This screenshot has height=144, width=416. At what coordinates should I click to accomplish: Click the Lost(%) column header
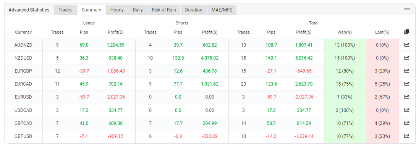point(382,32)
